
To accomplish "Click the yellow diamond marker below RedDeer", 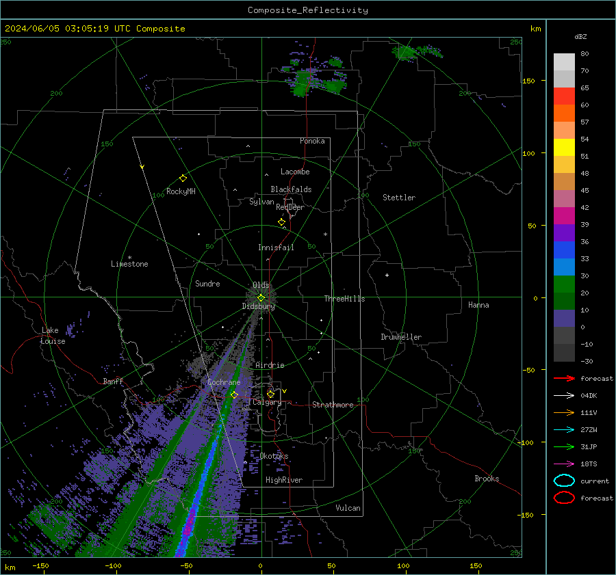I will point(282,222).
